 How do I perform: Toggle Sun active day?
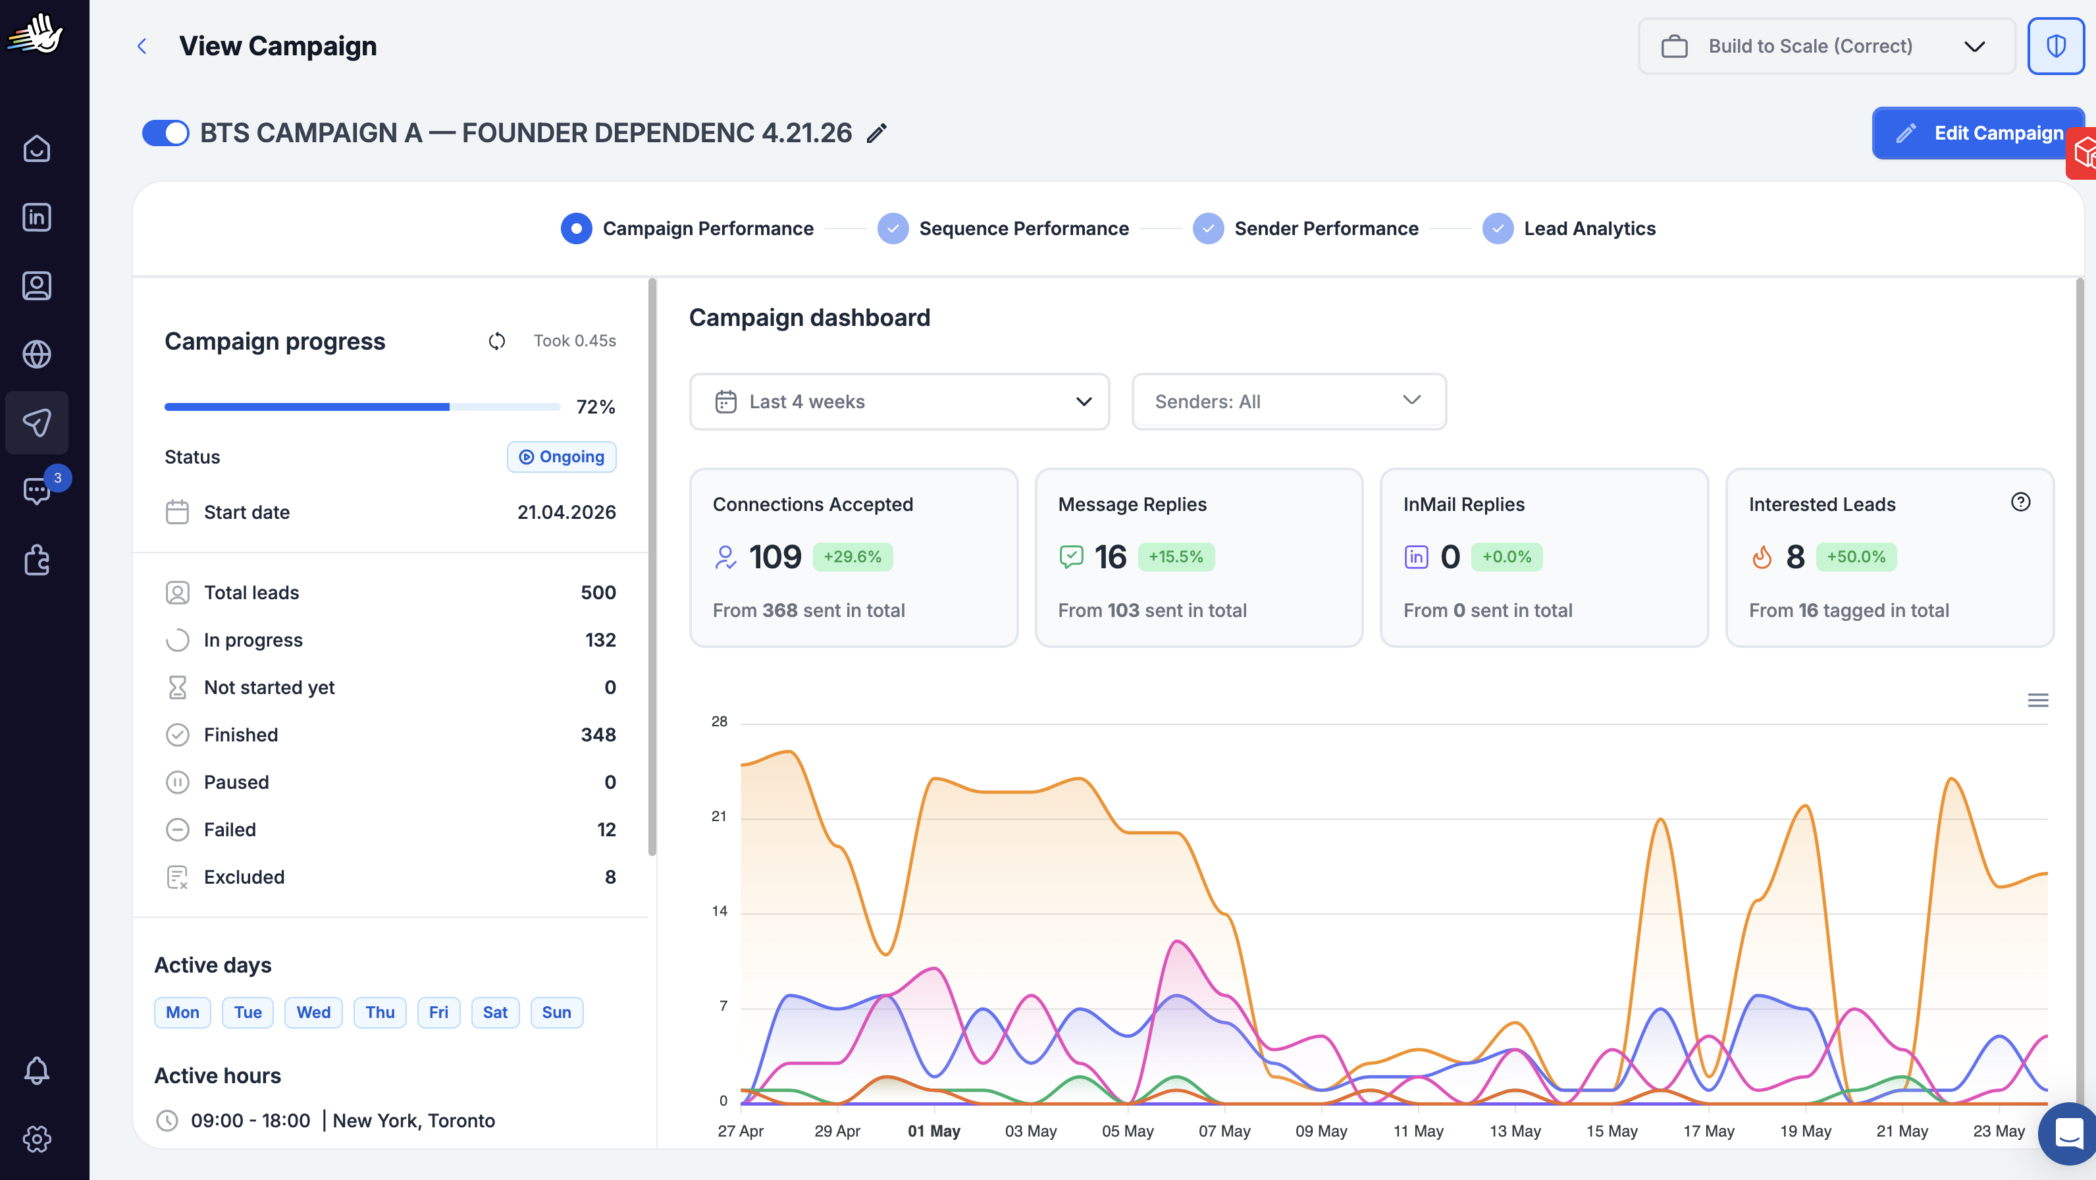[556, 1012]
